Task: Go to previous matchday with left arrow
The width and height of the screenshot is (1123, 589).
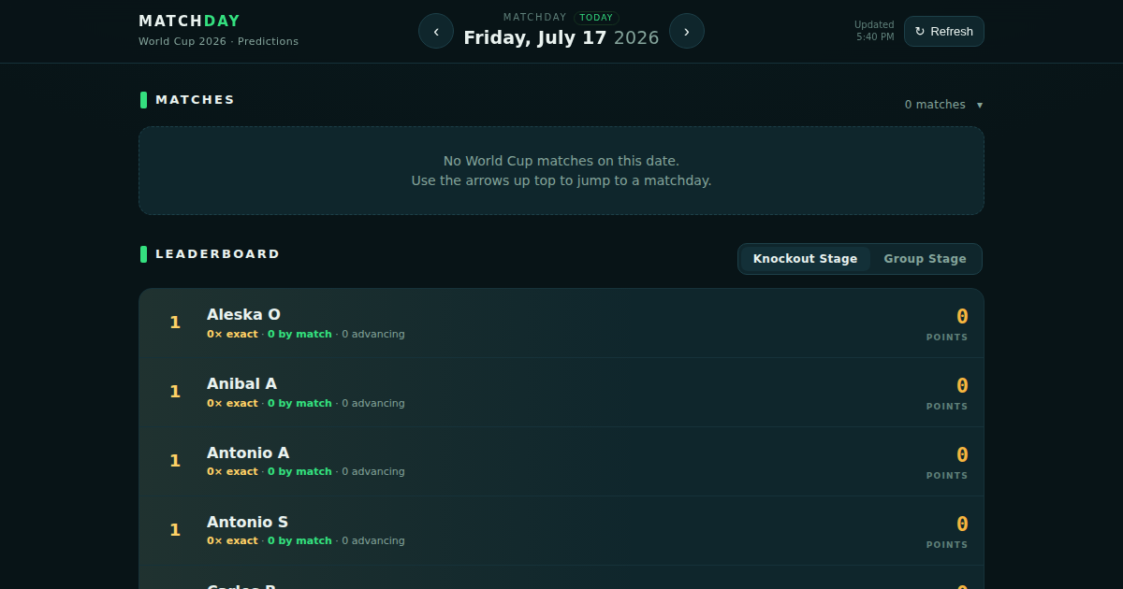Action: click(x=436, y=31)
